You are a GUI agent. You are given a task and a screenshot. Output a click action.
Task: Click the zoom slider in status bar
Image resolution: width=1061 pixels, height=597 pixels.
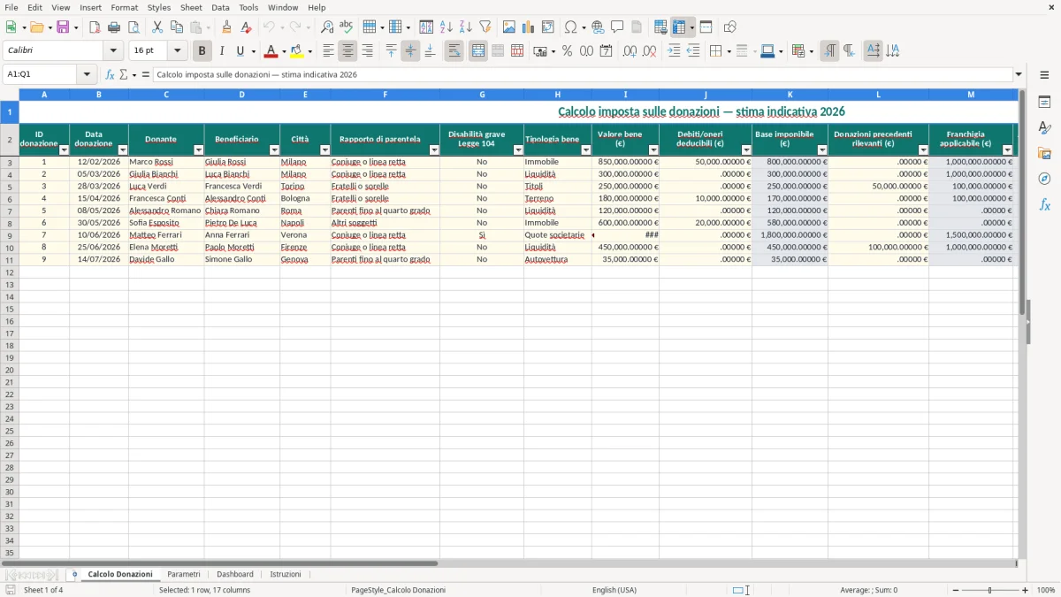[x=989, y=590]
